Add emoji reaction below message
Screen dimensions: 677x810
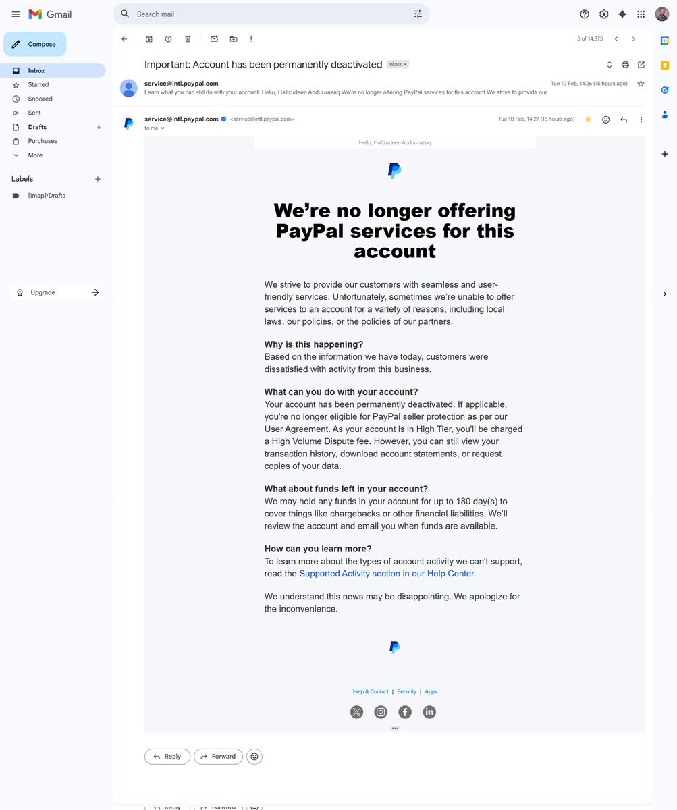[x=254, y=757]
